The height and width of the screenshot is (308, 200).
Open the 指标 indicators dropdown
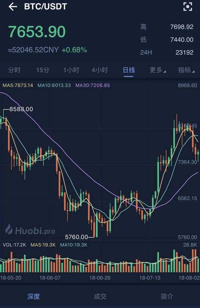[186, 70]
